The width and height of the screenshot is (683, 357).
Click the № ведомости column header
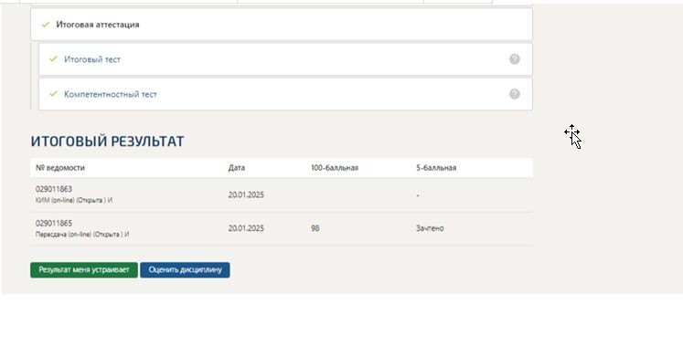point(60,168)
